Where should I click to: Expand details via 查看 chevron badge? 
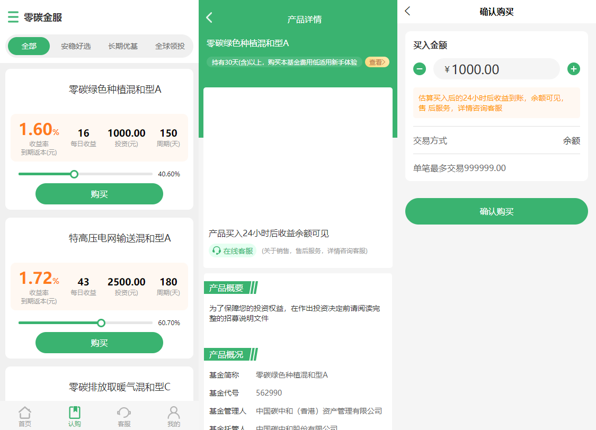click(377, 62)
